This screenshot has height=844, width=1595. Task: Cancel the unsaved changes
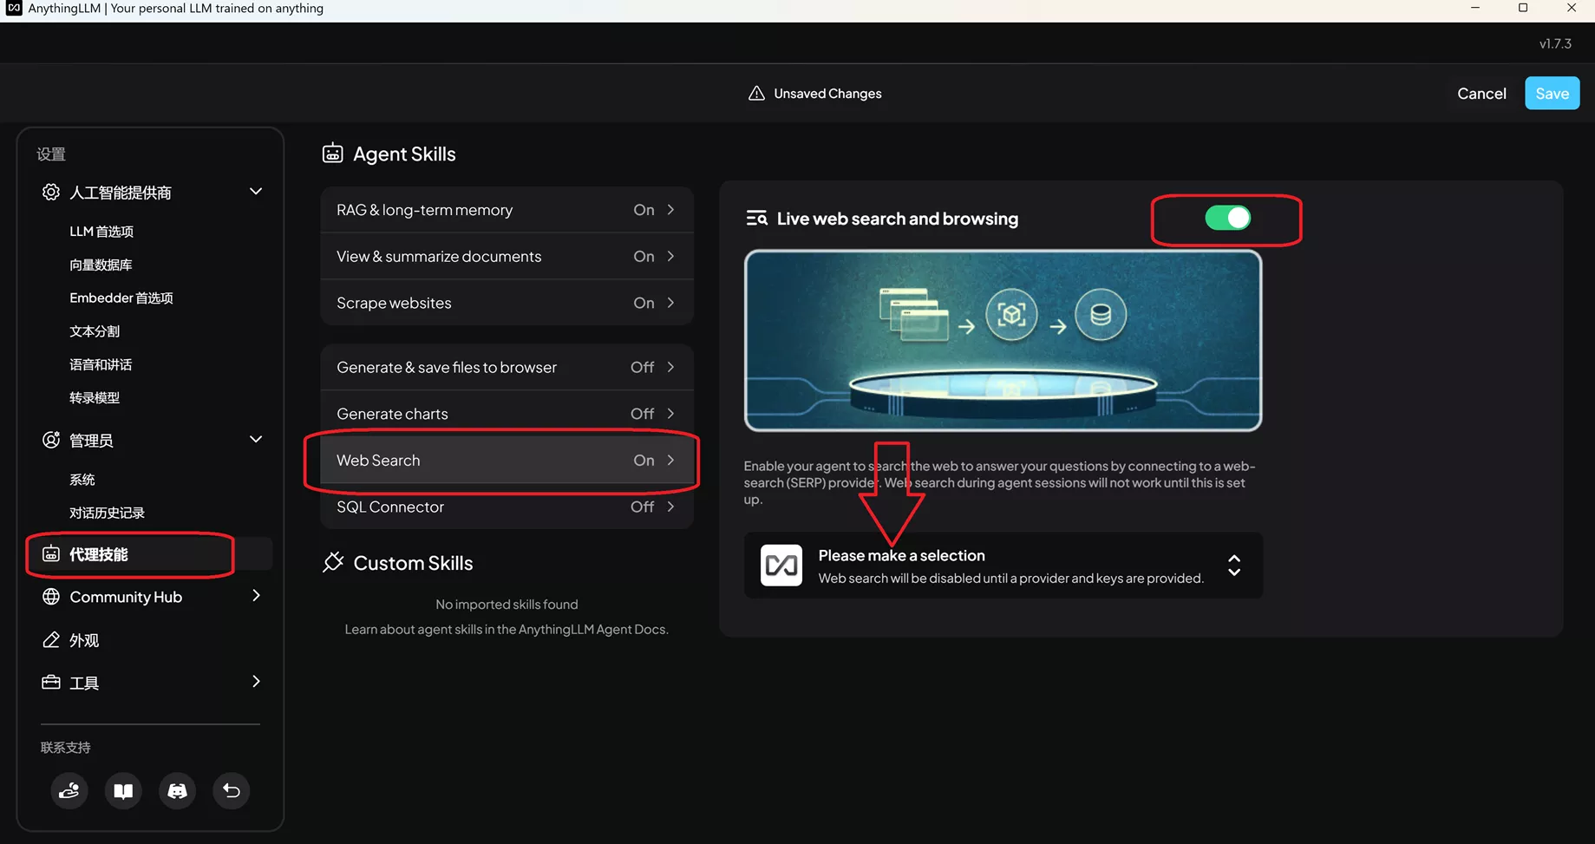pyautogui.click(x=1481, y=94)
